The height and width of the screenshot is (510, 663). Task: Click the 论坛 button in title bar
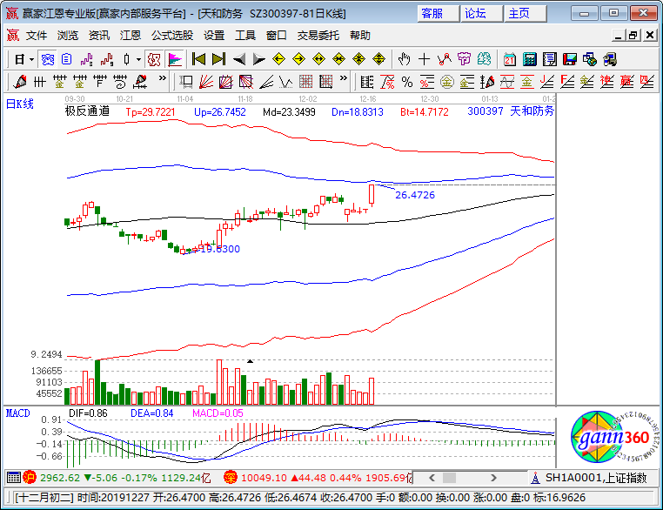point(482,14)
